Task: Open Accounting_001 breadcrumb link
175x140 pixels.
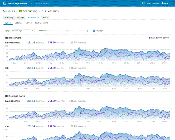Action: 33,11
